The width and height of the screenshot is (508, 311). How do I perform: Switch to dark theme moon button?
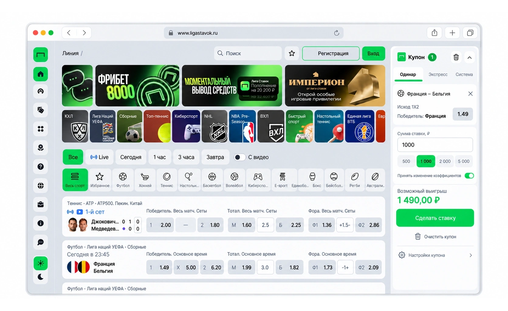coord(40,277)
